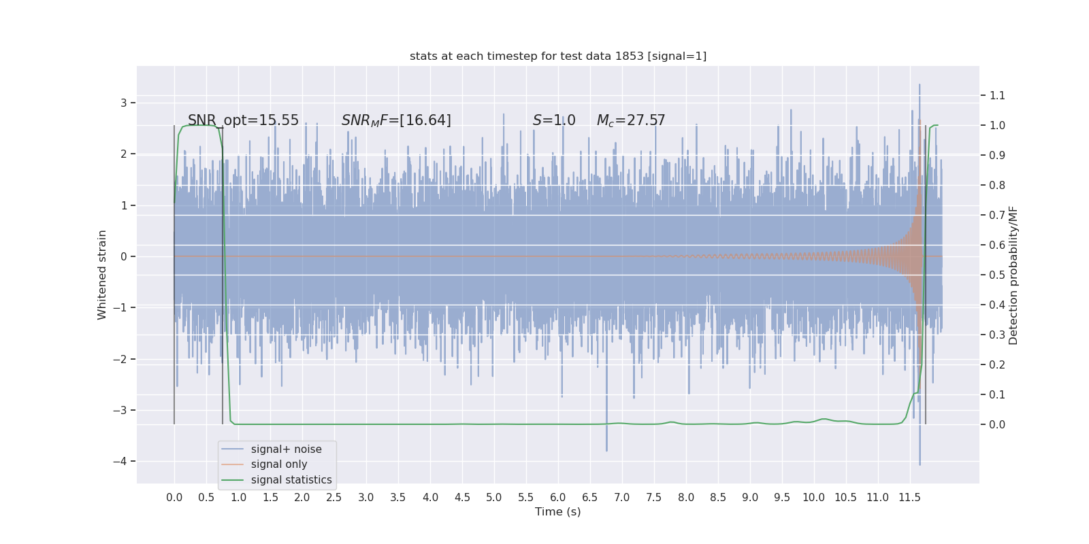The height and width of the screenshot is (544, 1089).
Task: Click the left y-axis tick label −1
Action: coord(120,307)
